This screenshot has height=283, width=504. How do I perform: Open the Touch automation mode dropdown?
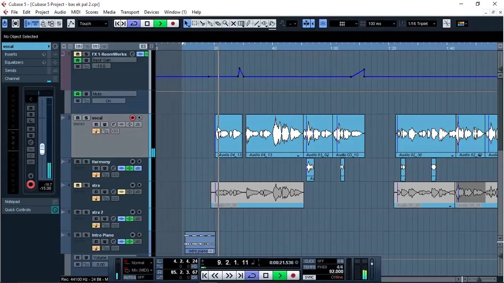[x=93, y=24]
